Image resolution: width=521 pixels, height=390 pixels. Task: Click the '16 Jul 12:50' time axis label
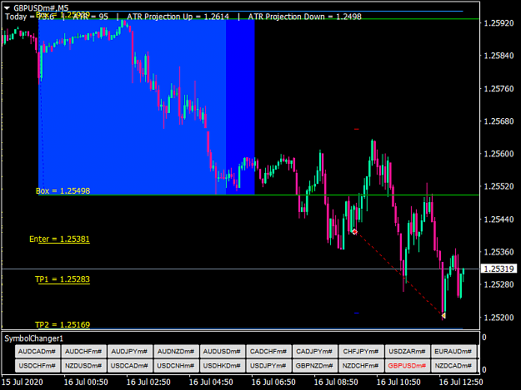(461, 382)
